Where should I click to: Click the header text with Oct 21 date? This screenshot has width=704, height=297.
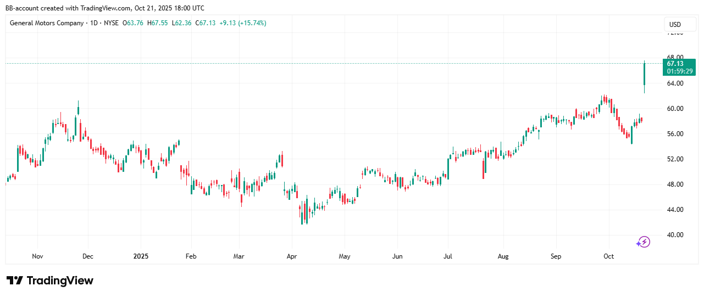[106, 8]
